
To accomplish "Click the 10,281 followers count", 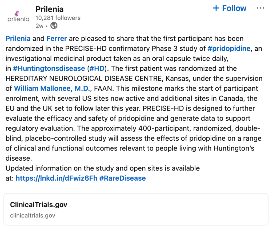I will tap(58, 18).
